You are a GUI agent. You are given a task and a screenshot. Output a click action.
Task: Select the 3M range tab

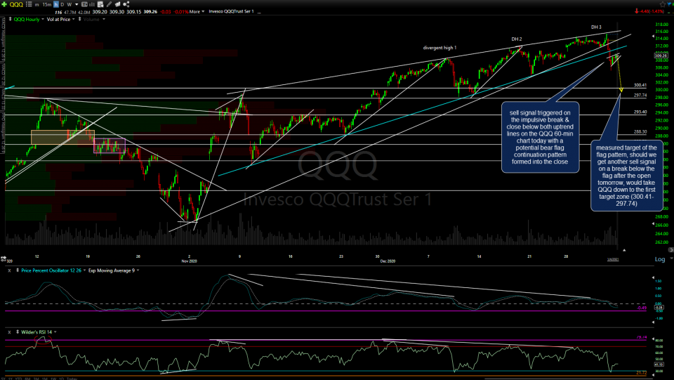tap(36, 379)
